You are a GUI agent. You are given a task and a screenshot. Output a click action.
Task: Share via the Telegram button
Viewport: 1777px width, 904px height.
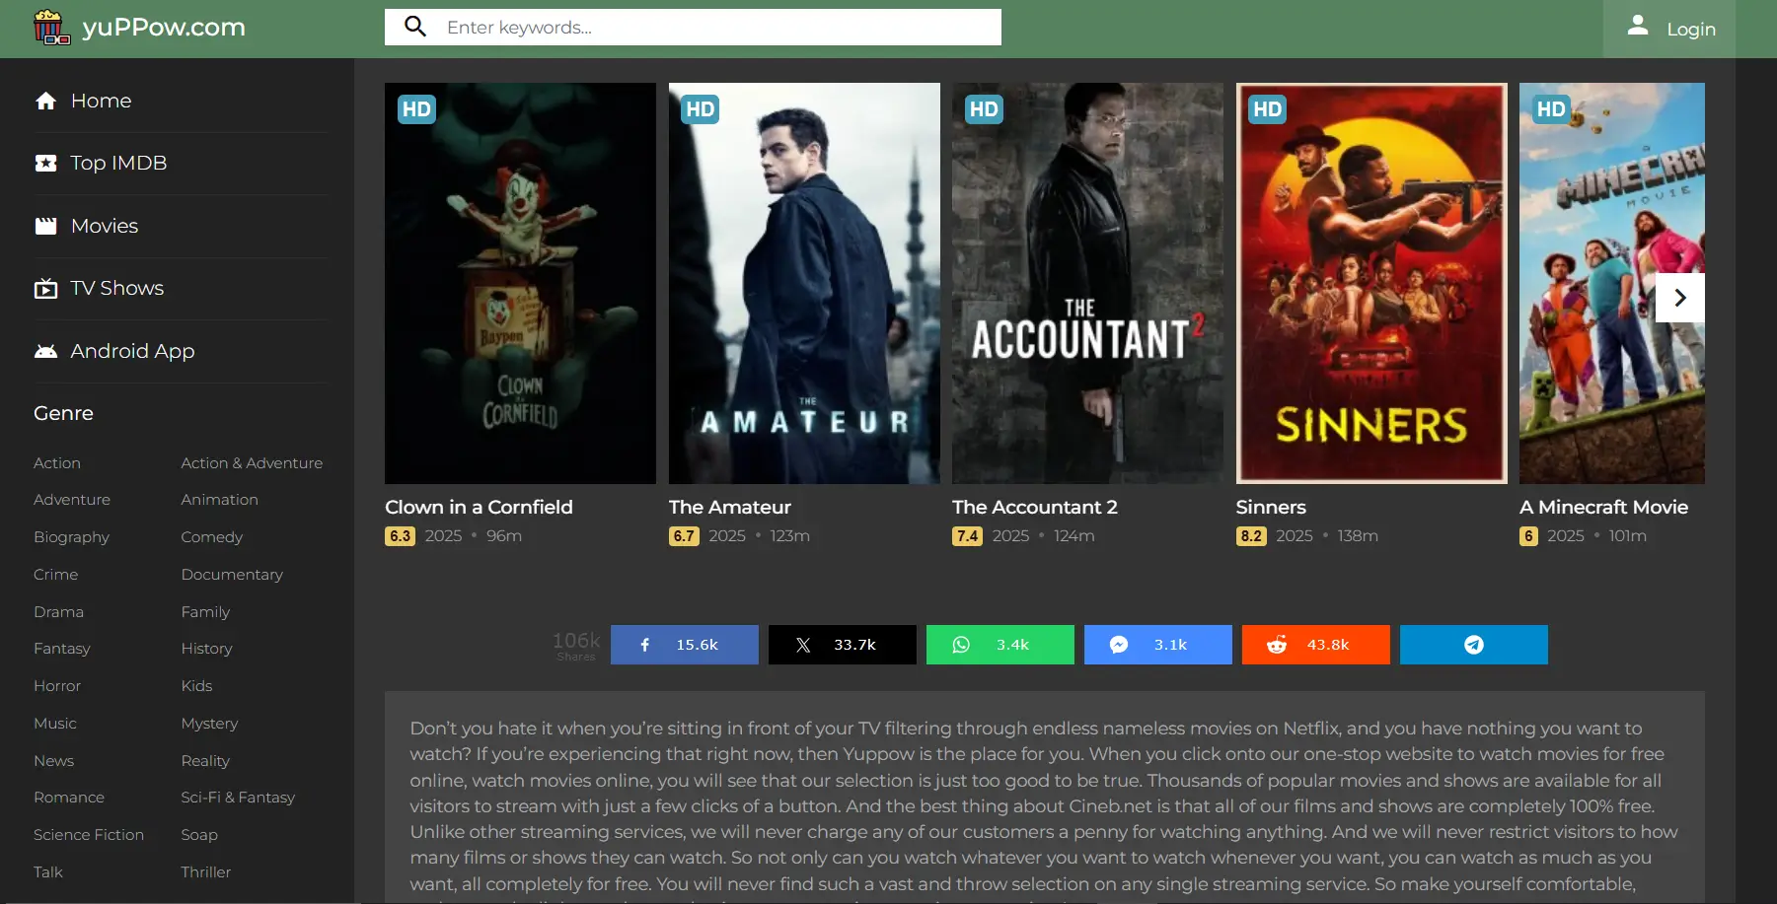[1474, 645]
